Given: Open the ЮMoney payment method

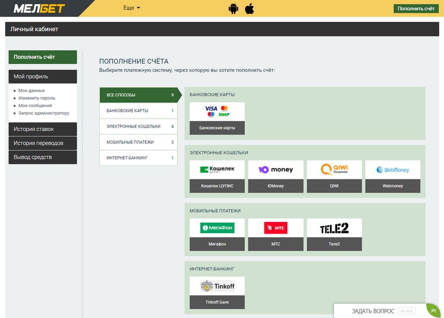Looking at the screenshot, I should coord(275,169).
